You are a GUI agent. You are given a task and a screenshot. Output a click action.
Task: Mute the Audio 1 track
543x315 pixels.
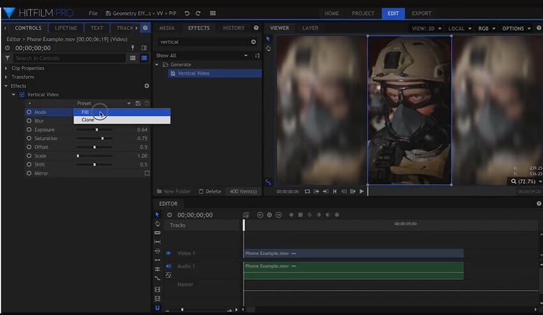(x=169, y=266)
